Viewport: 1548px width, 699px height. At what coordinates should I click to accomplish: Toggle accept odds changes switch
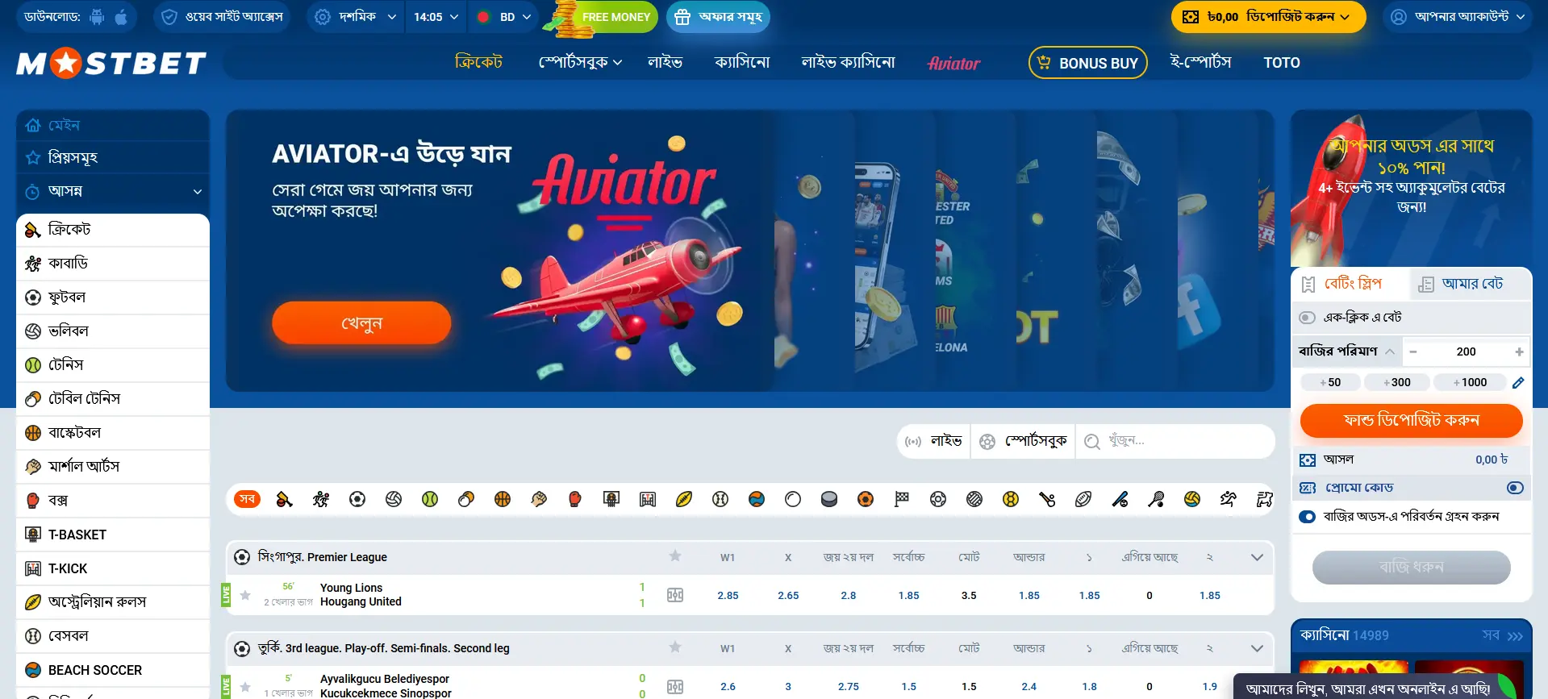(1308, 517)
